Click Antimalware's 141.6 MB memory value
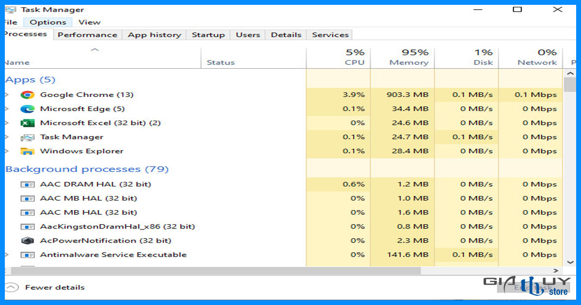This screenshot has height=305, width=581. (408, 255)
